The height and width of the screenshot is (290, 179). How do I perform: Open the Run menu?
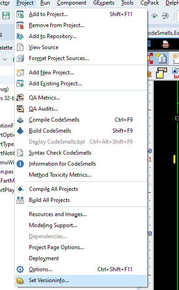[x=45, y=3]
